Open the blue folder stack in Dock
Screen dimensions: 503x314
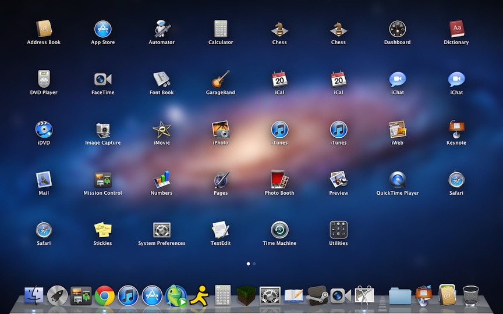click(400, 296)
